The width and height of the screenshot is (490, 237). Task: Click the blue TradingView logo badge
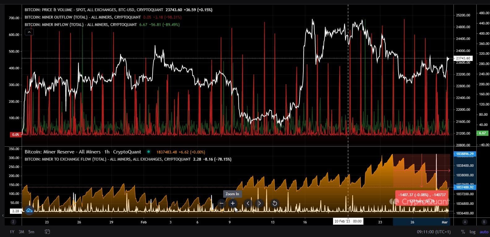29,210
